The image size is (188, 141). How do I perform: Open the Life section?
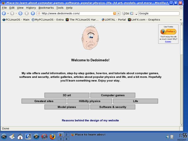coord(135,101)
